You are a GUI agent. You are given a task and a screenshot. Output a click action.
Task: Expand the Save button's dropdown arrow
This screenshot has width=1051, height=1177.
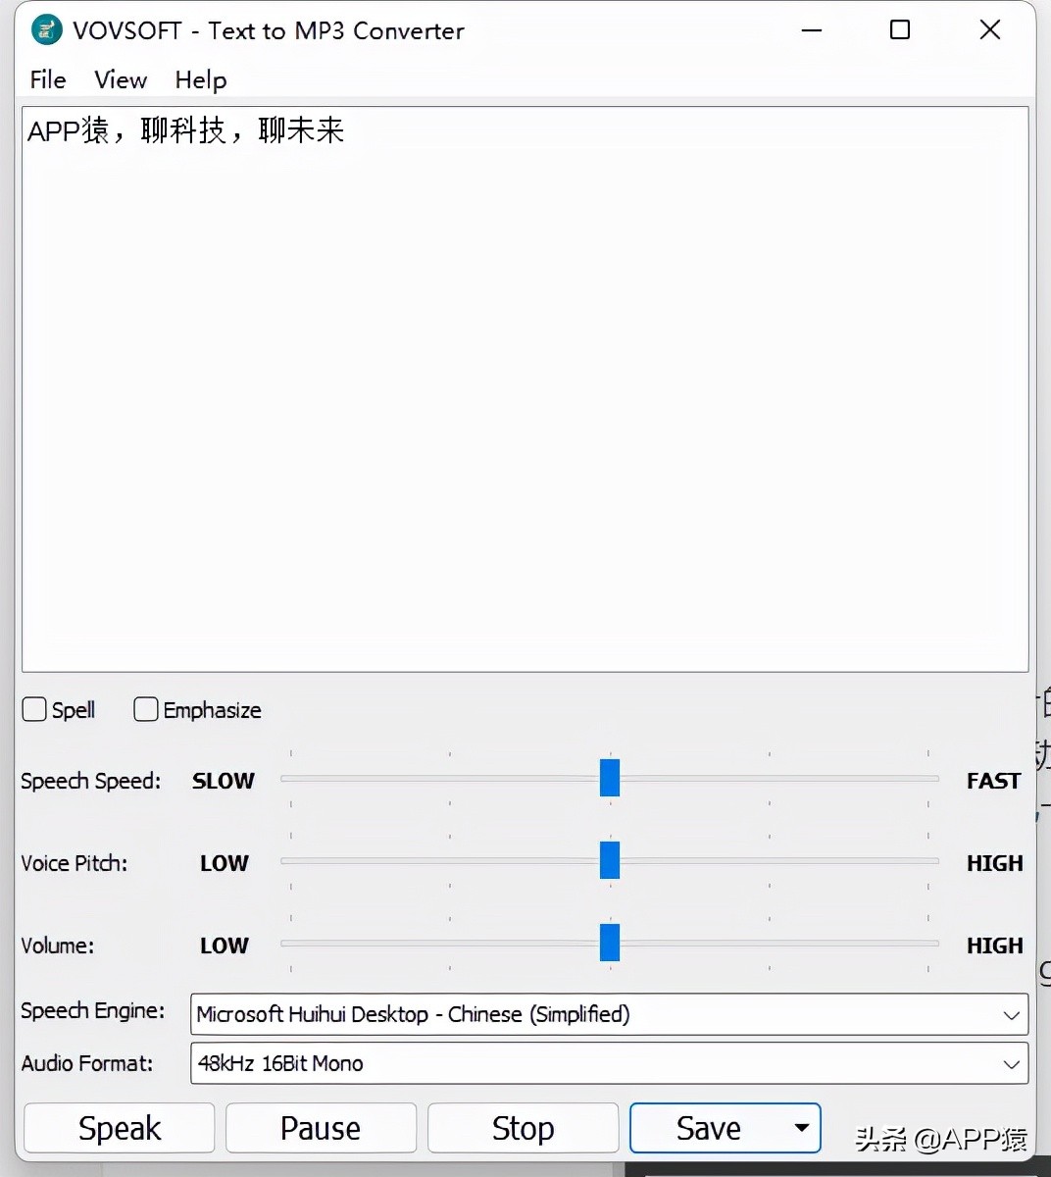[801, 1128]
